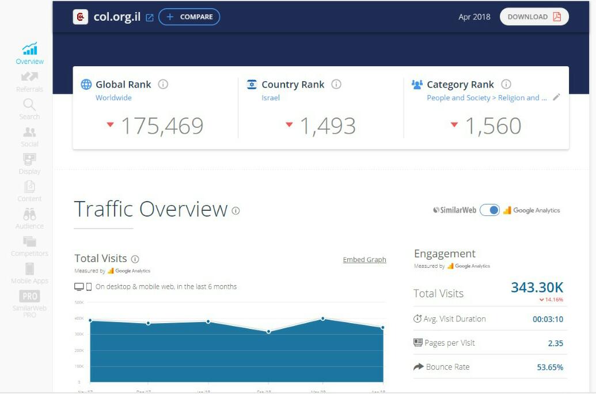Click the Embed Graph link

coord(365,260)
